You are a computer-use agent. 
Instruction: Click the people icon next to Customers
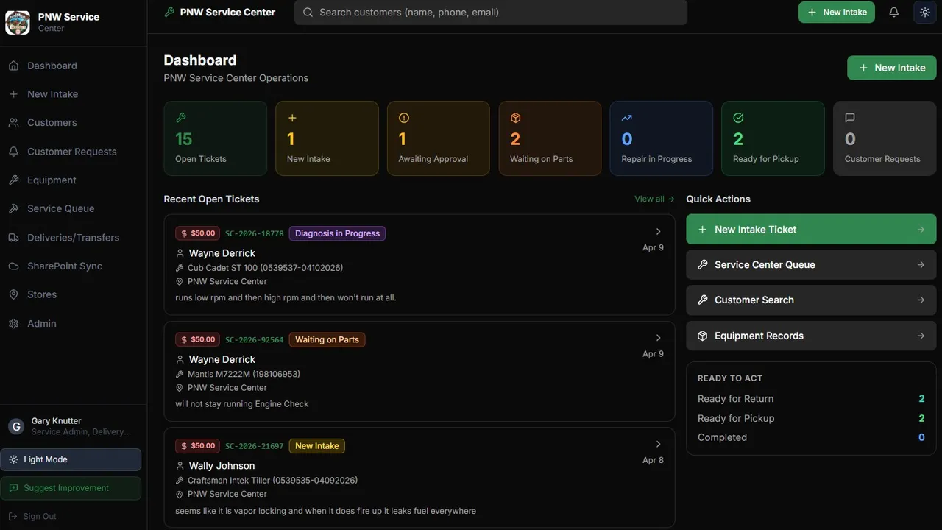click(x=13, y=123)
